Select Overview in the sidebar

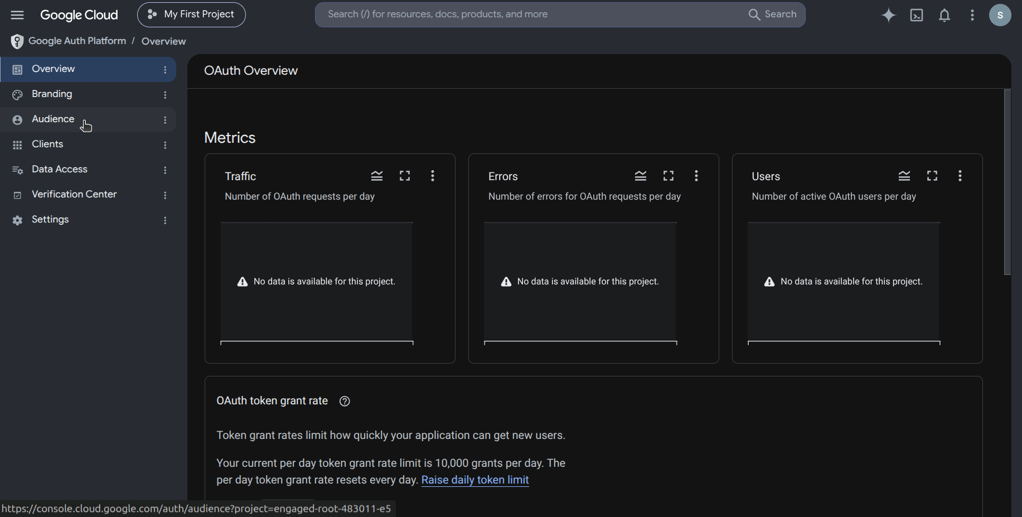click(88, 69)
